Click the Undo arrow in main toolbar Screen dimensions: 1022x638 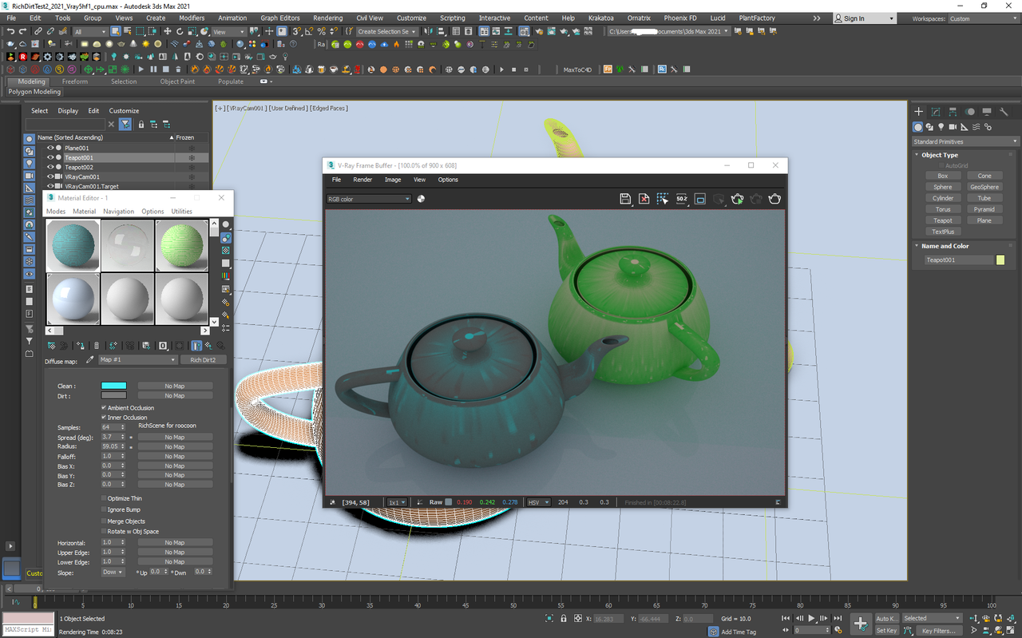[10, 31]
